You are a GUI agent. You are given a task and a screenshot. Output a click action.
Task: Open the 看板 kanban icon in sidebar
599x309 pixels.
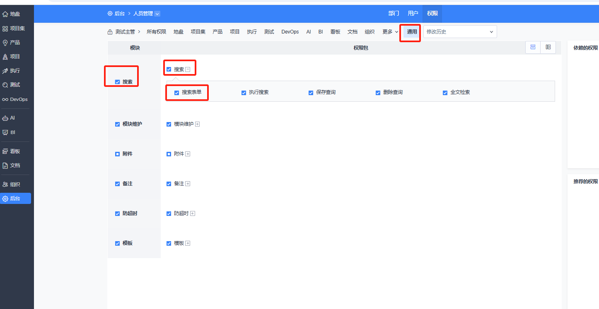coord(5,151)
